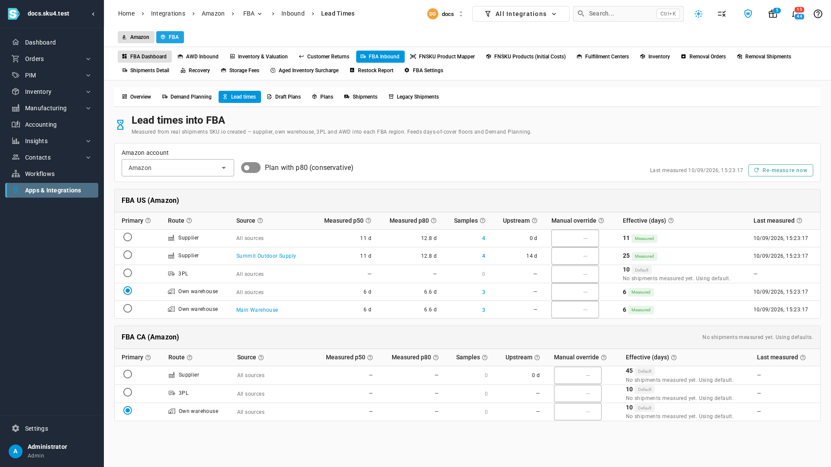The width and height of the screenshot is (831, 467).
Task: Select 3PL as primary route in FBA US
Action: [x=128, y=273]
